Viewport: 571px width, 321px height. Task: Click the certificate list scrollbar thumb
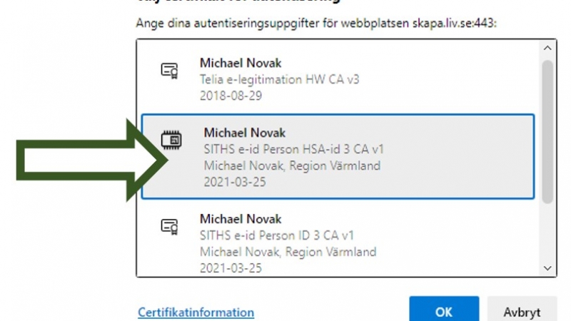(x=547, y=132)
